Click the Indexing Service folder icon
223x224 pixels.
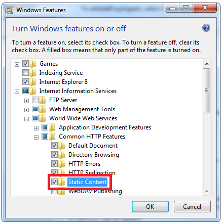33,73
